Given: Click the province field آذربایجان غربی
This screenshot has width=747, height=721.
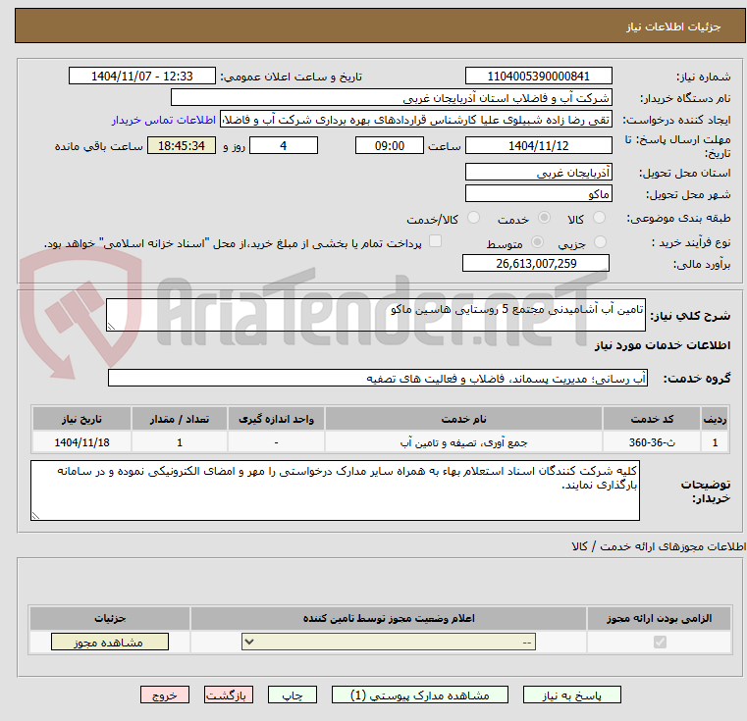Looking at the screenshot, I should coord(538,172).
